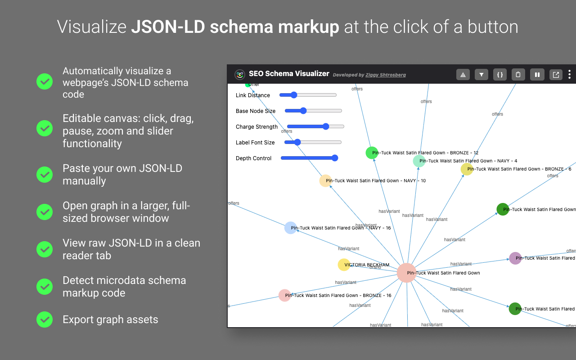Select the purple node at the right edge
Screen dimensions: 576x360
coord(515,258)
